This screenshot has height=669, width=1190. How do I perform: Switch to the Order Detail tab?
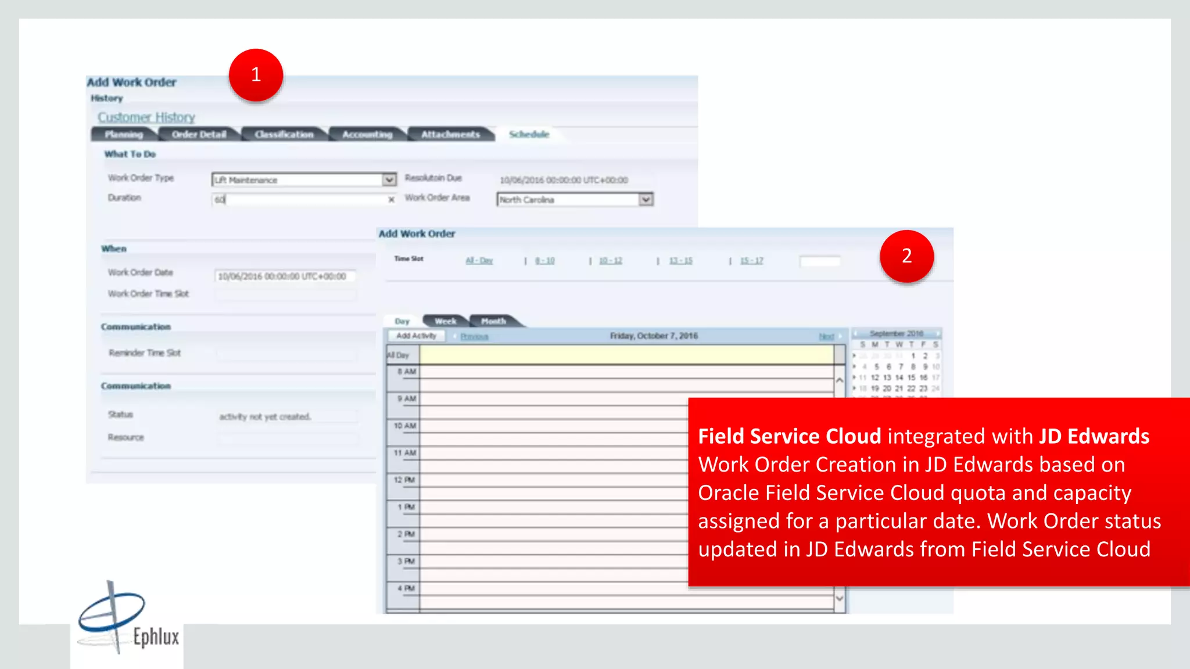198,135
